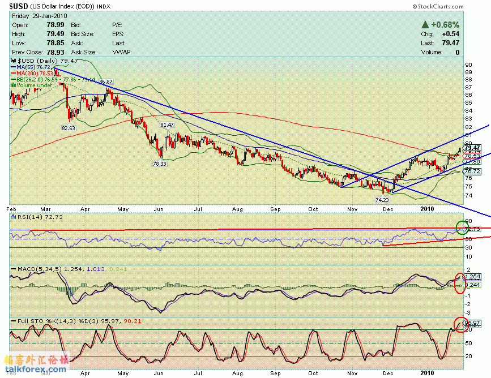Click the P/E: label
491x378 pixels.
[117, 25]
